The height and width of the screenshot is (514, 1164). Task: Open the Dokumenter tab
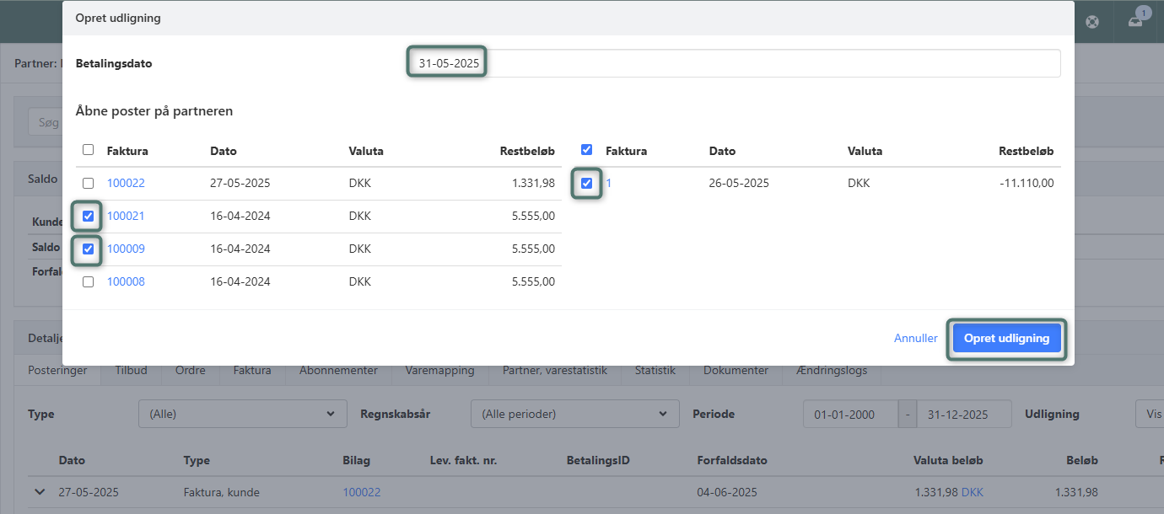[736, 369]
